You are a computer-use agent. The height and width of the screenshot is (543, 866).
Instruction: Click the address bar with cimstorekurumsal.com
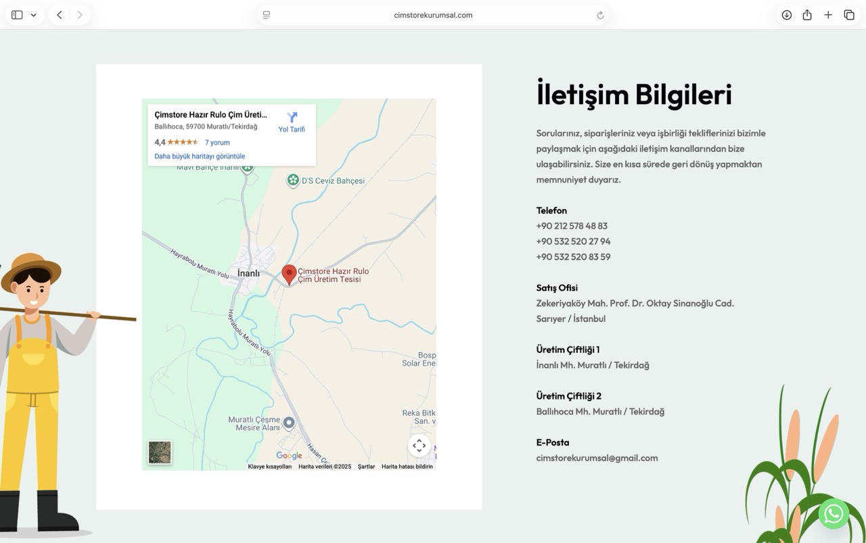[x=433, y=15]
